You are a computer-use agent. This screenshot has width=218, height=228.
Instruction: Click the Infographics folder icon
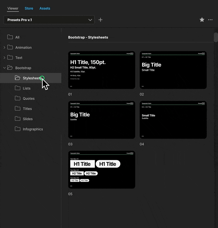[18, 129]
